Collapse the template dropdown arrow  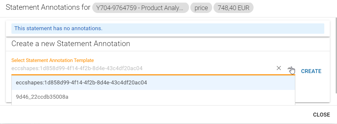click(x=289, y=68)
